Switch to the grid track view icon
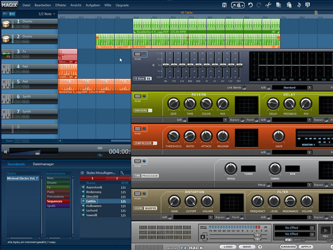The height and width of the screenshot is (250, 333). (x=12, y=14)
